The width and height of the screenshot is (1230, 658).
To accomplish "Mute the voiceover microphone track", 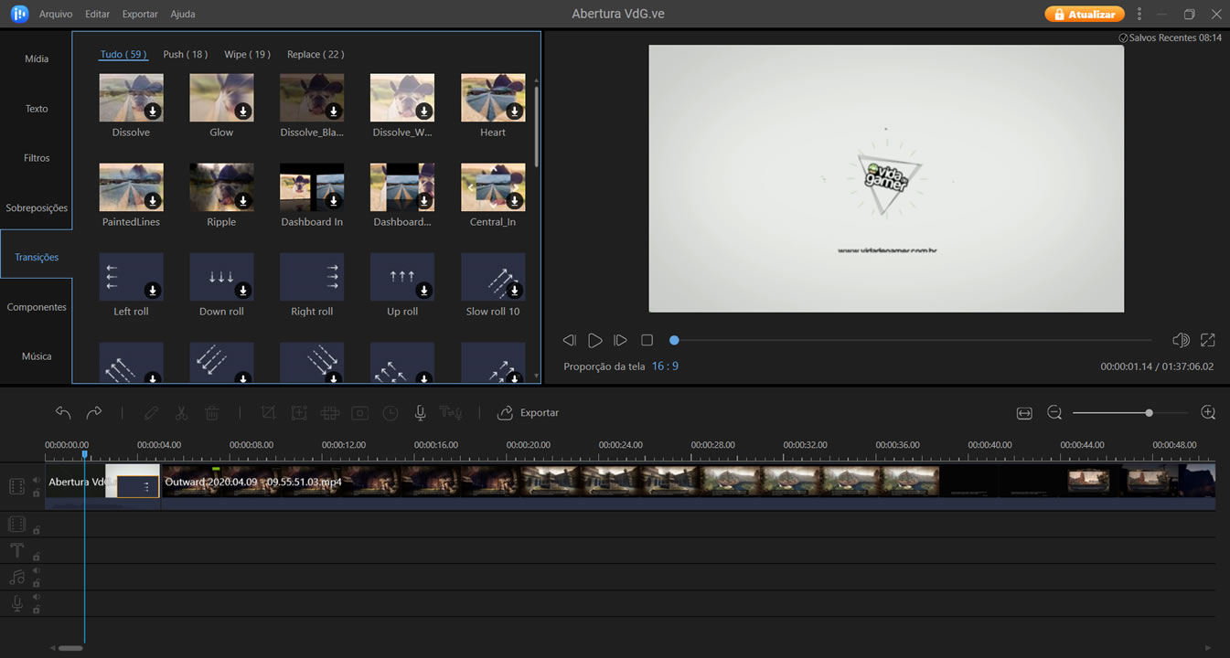I will point(37,597).
